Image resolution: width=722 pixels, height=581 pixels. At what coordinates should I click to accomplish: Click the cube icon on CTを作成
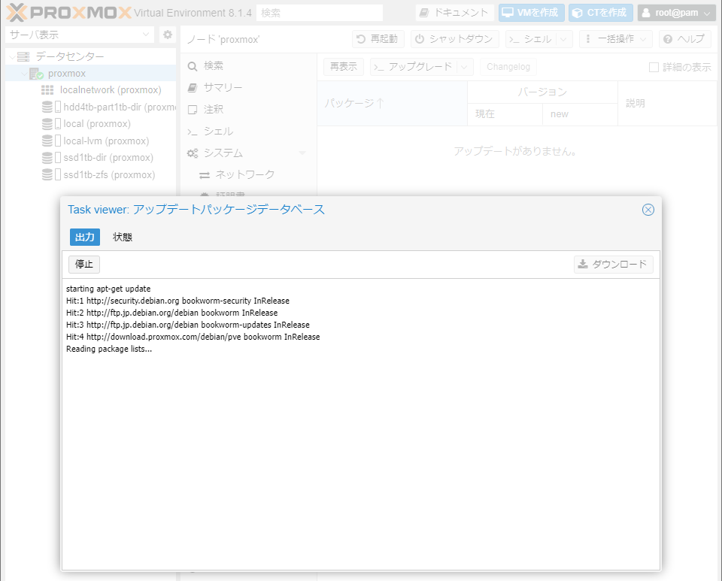pos(578,13)
